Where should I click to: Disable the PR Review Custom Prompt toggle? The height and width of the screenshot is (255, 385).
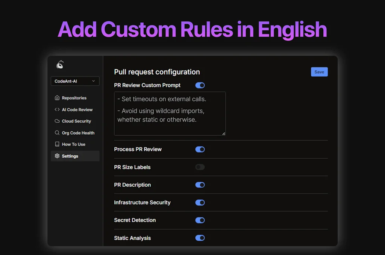(x=200, y=85)
